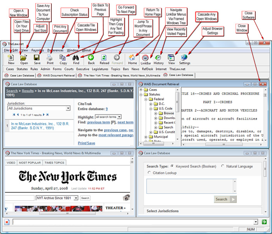Screen dimensions: 272x234
Task: Select the Copy toolbar icon
Action: point(63,58)
